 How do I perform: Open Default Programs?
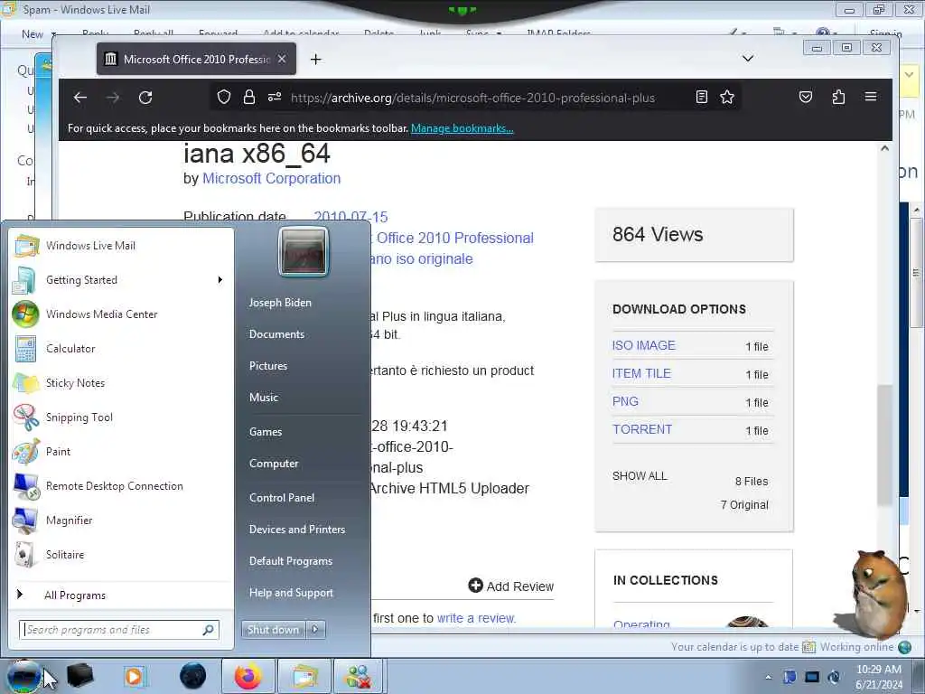pyautogui.click(x=291, y=561)
